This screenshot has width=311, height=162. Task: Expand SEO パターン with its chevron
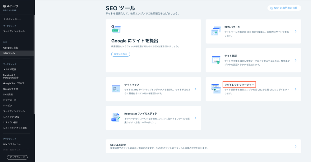click(295, 31)
